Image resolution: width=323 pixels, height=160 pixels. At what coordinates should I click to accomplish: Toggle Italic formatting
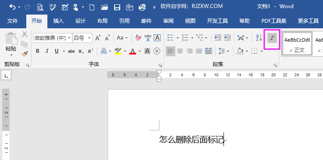pos(47,51)
